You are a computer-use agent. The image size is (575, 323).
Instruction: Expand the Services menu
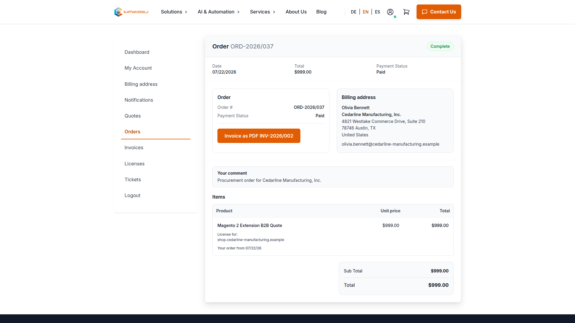(263, 12)
